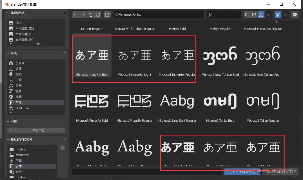Collapse the 体积(卷标) panel
Screen dimensions: 303x180
pyautogui.click(x=8, y=13)
